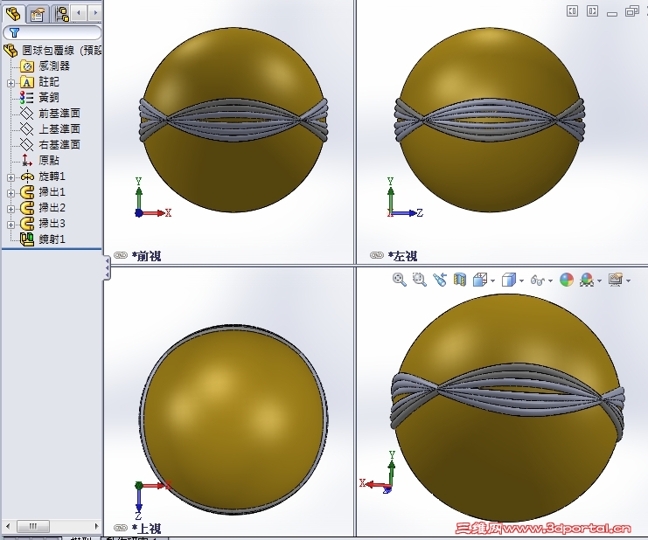Expand the 掃出2 sweep feature

(x=11, y=209)
